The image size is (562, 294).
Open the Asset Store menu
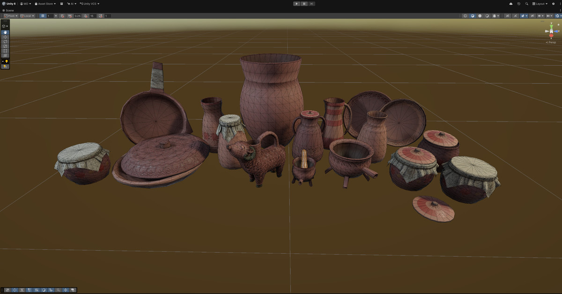point(45,4)
